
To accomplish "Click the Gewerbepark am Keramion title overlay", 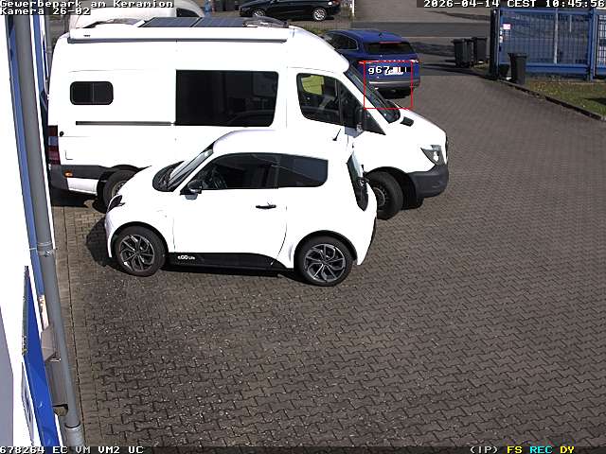I will tap(86, 4).
